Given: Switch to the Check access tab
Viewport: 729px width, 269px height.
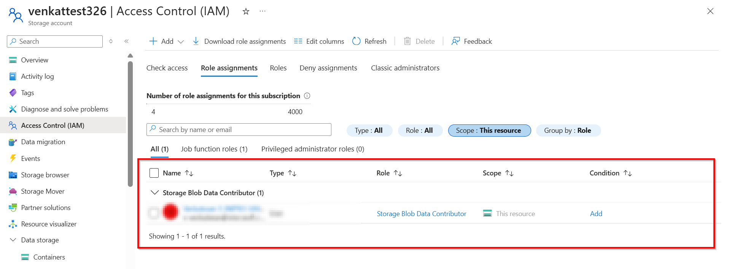Looking at the screenshot, I should click(167, 68).
